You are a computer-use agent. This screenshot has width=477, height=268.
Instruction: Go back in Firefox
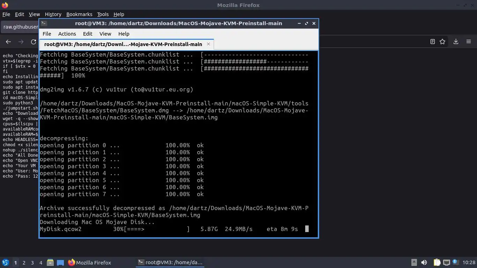tap(8, 42)
